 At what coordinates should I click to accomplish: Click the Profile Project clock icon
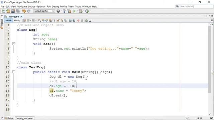[87, 11]
